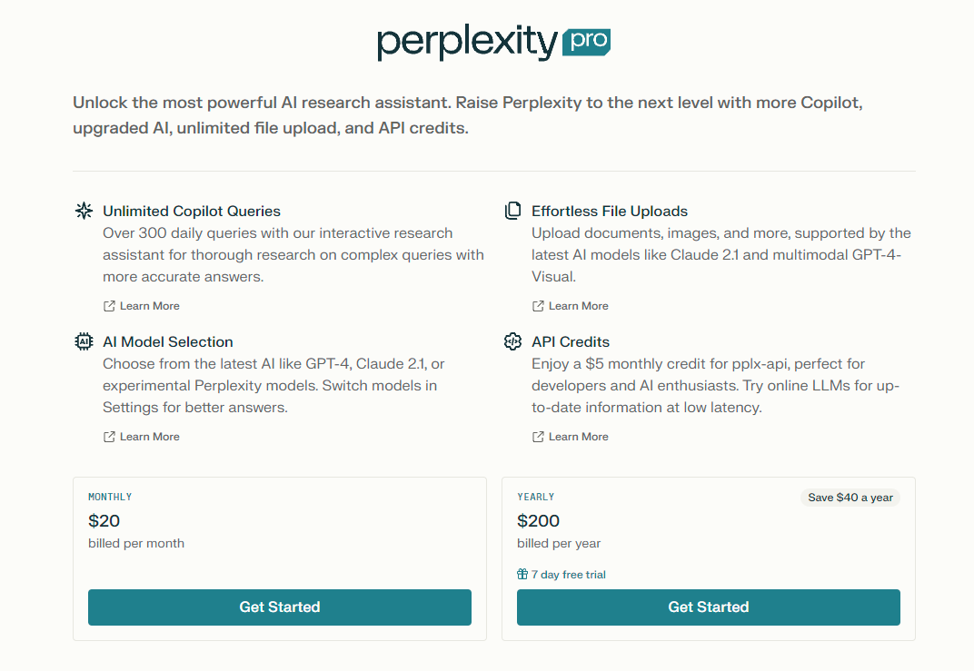Click external-link icon under AI Model Selection
The image size is (974, 671).
tap(109, 437)
